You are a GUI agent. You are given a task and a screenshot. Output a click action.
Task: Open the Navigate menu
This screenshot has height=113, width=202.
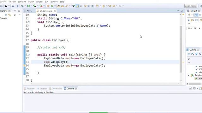(x=22, y=2)
